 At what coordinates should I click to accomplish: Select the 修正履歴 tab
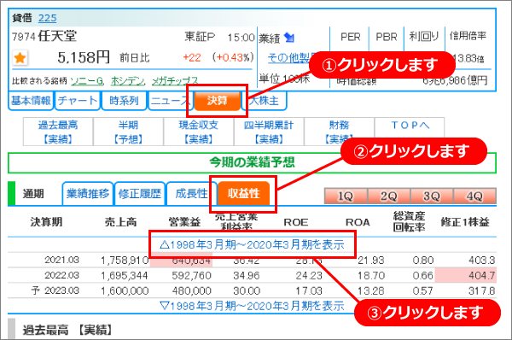pos(139,194)
